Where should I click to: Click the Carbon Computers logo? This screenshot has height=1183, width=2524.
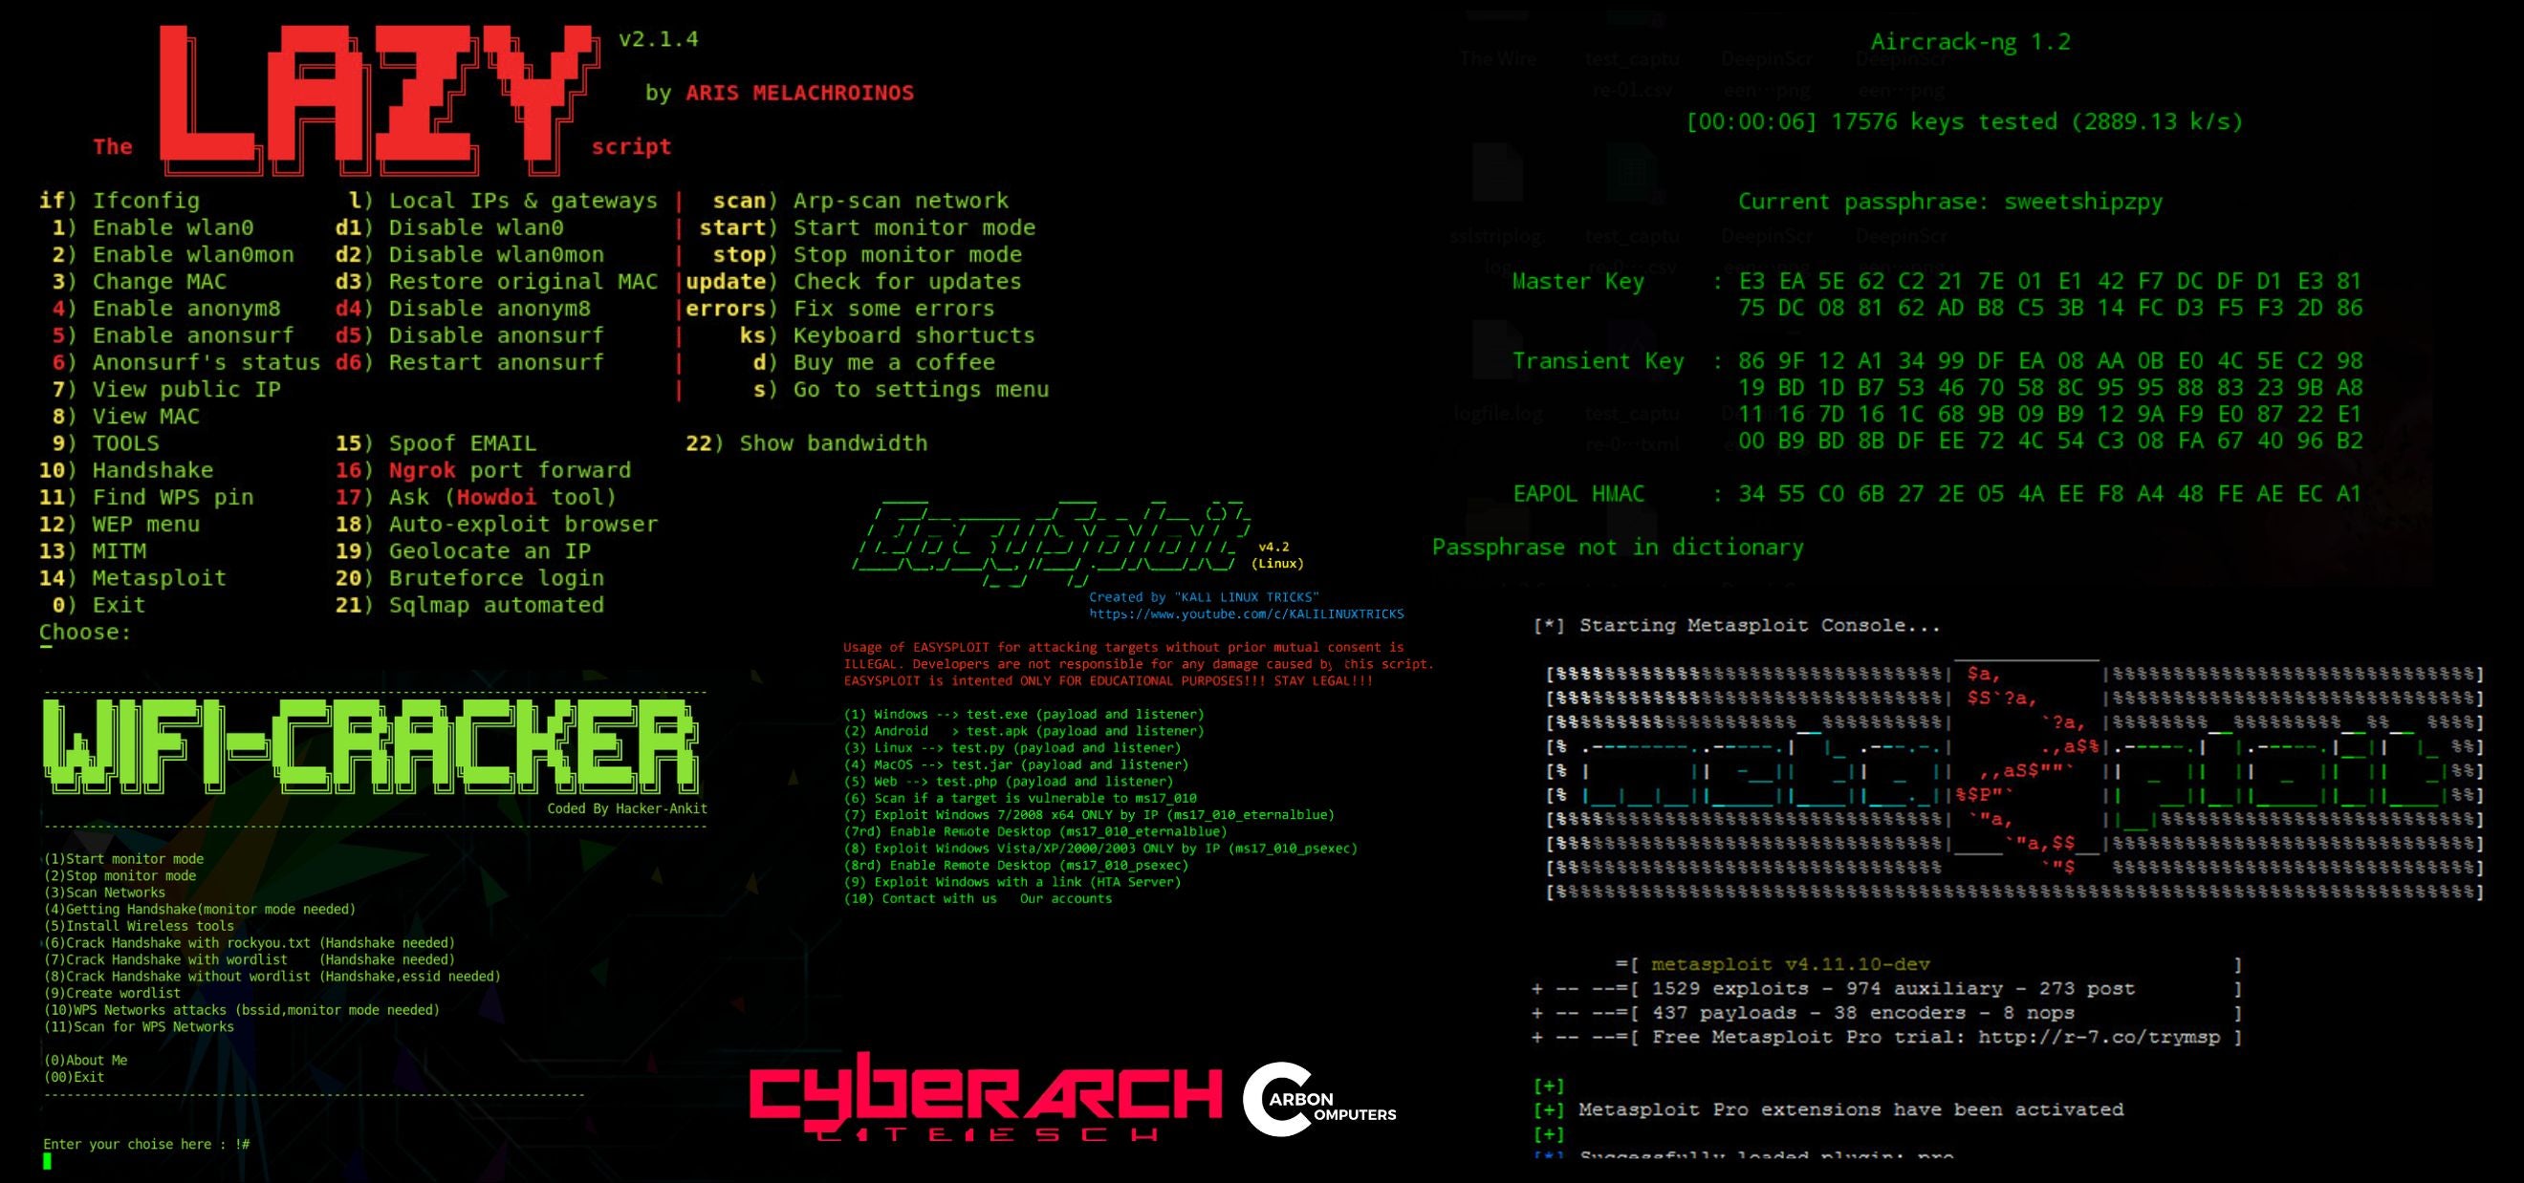pos(1317,1101)
